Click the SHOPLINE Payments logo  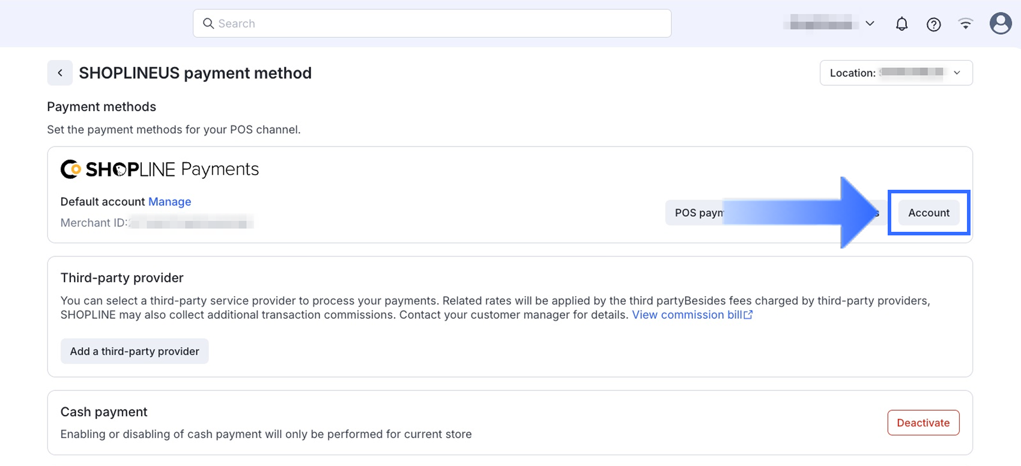pyautogui.click(x=160, y=169)
